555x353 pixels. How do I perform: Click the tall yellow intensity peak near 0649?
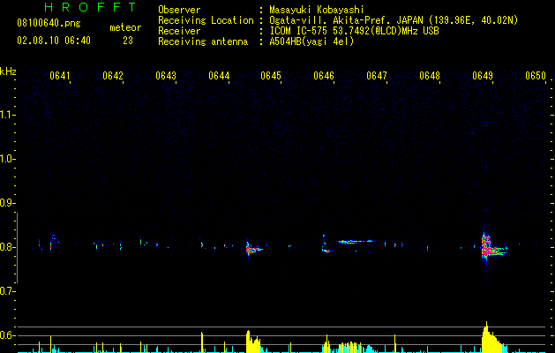pos(492,338)
